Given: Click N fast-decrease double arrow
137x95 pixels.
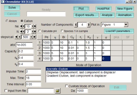Looking at the screenshot, I should (x=21, y=31).
